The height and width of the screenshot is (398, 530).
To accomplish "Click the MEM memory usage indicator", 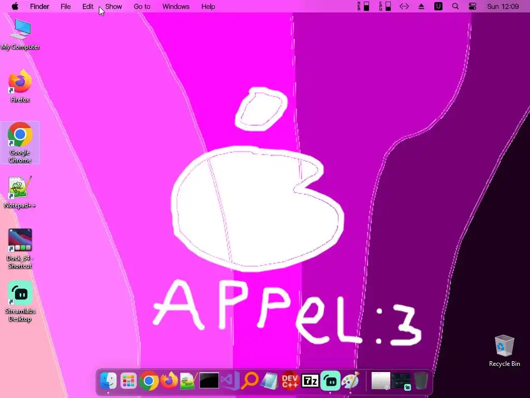I will 363,6.
